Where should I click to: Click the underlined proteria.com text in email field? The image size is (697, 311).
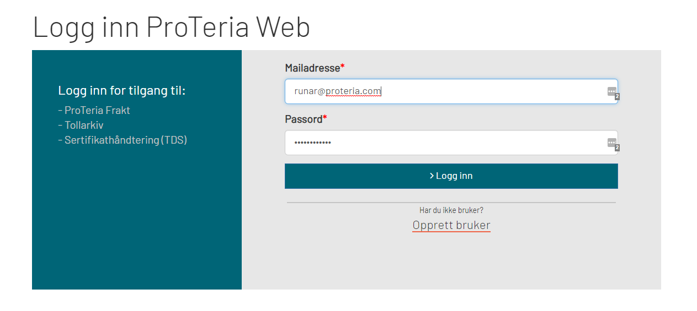353,91
